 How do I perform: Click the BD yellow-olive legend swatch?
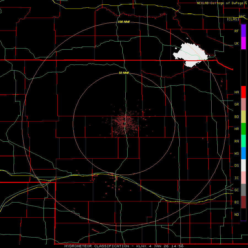pos(243,117)
